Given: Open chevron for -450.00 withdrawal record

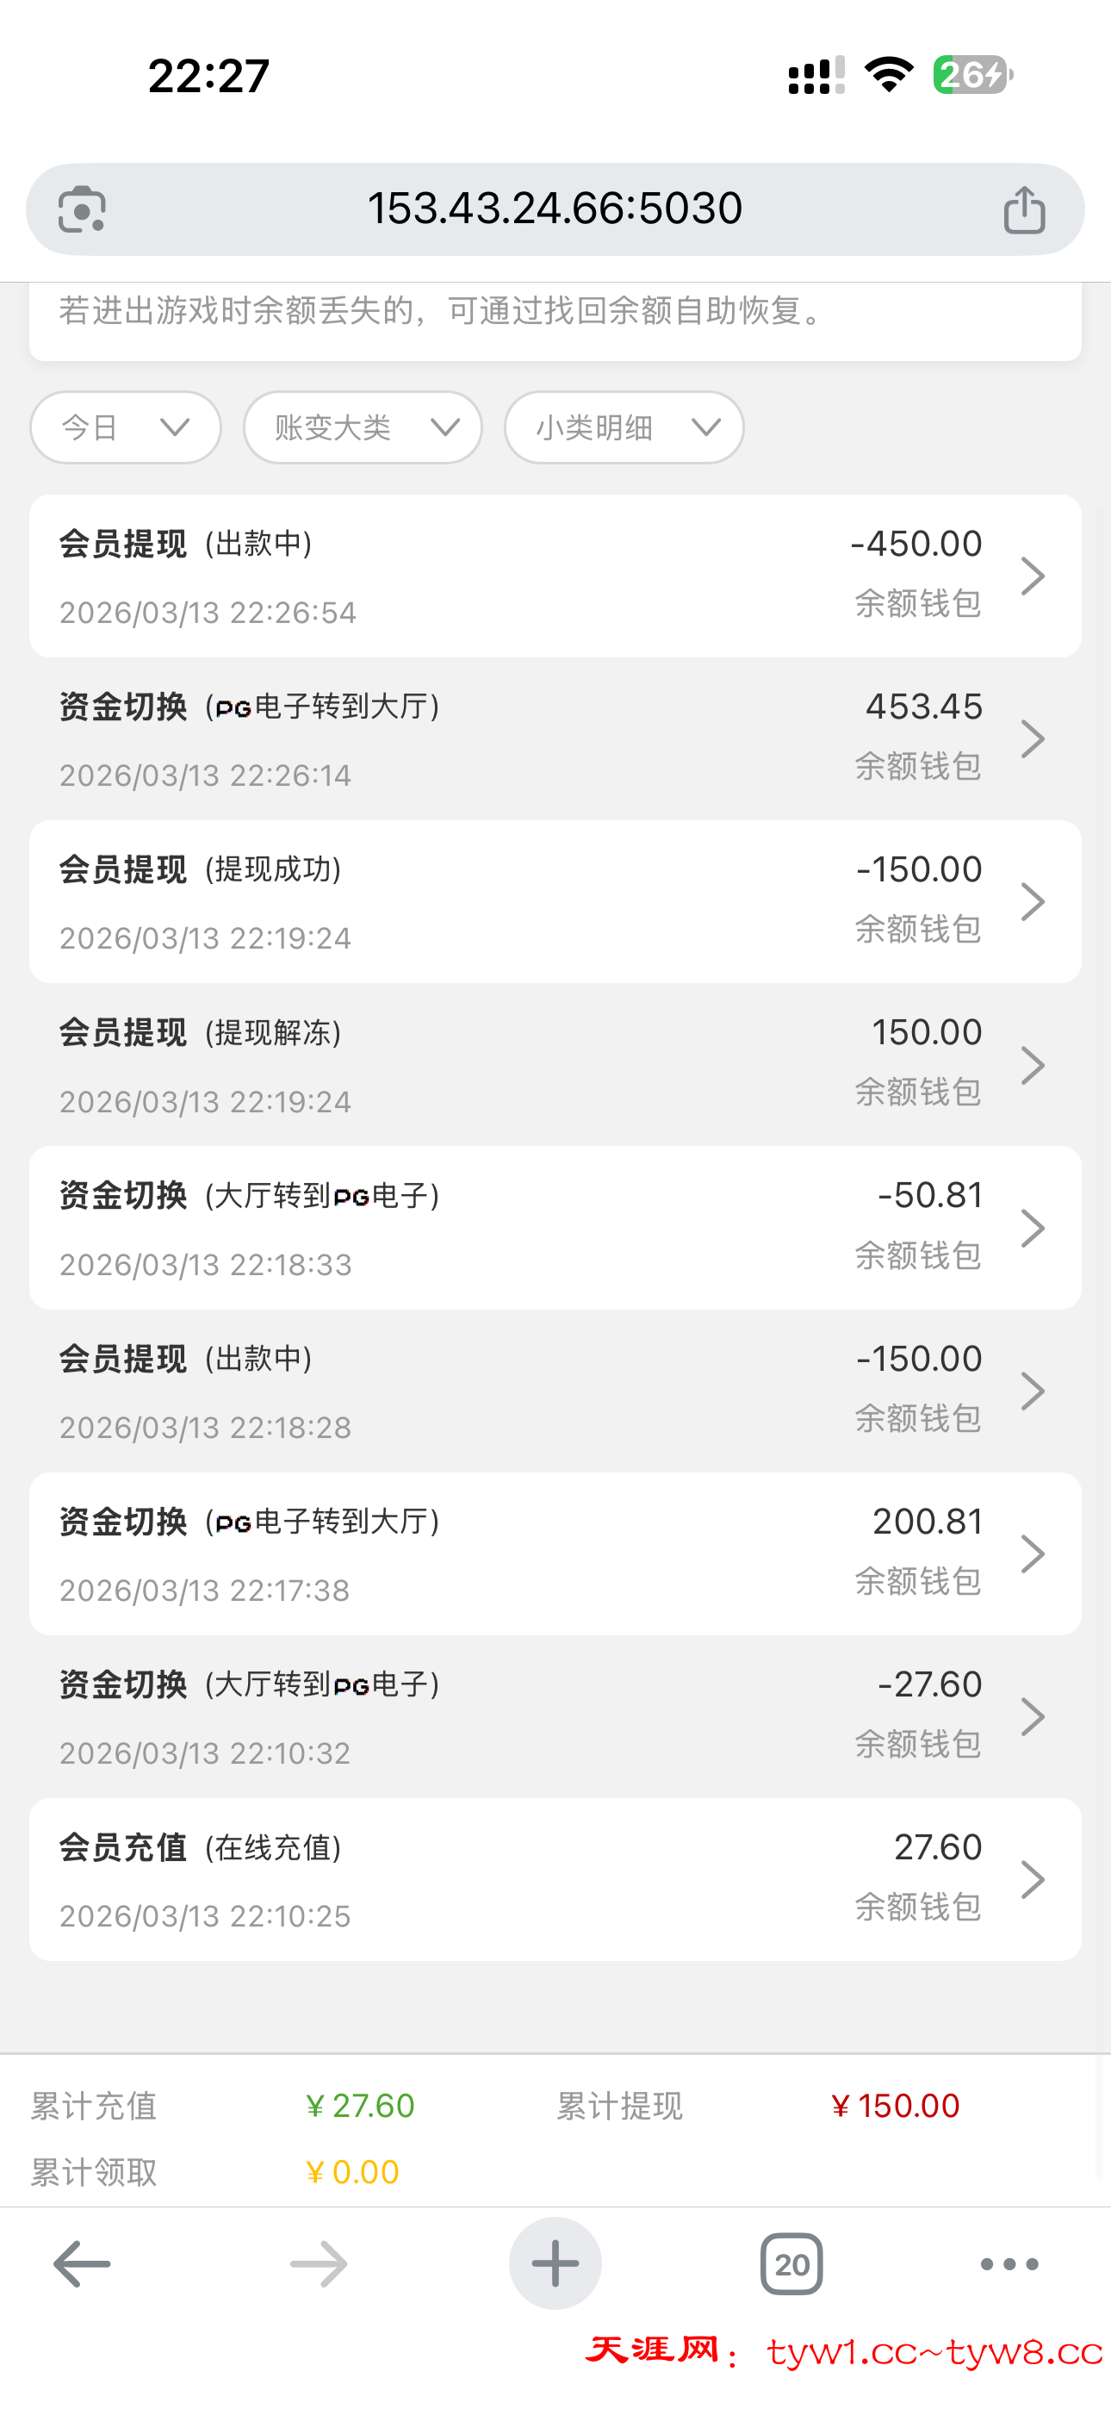Looking at the screenshot, I should pos(1033,576).
